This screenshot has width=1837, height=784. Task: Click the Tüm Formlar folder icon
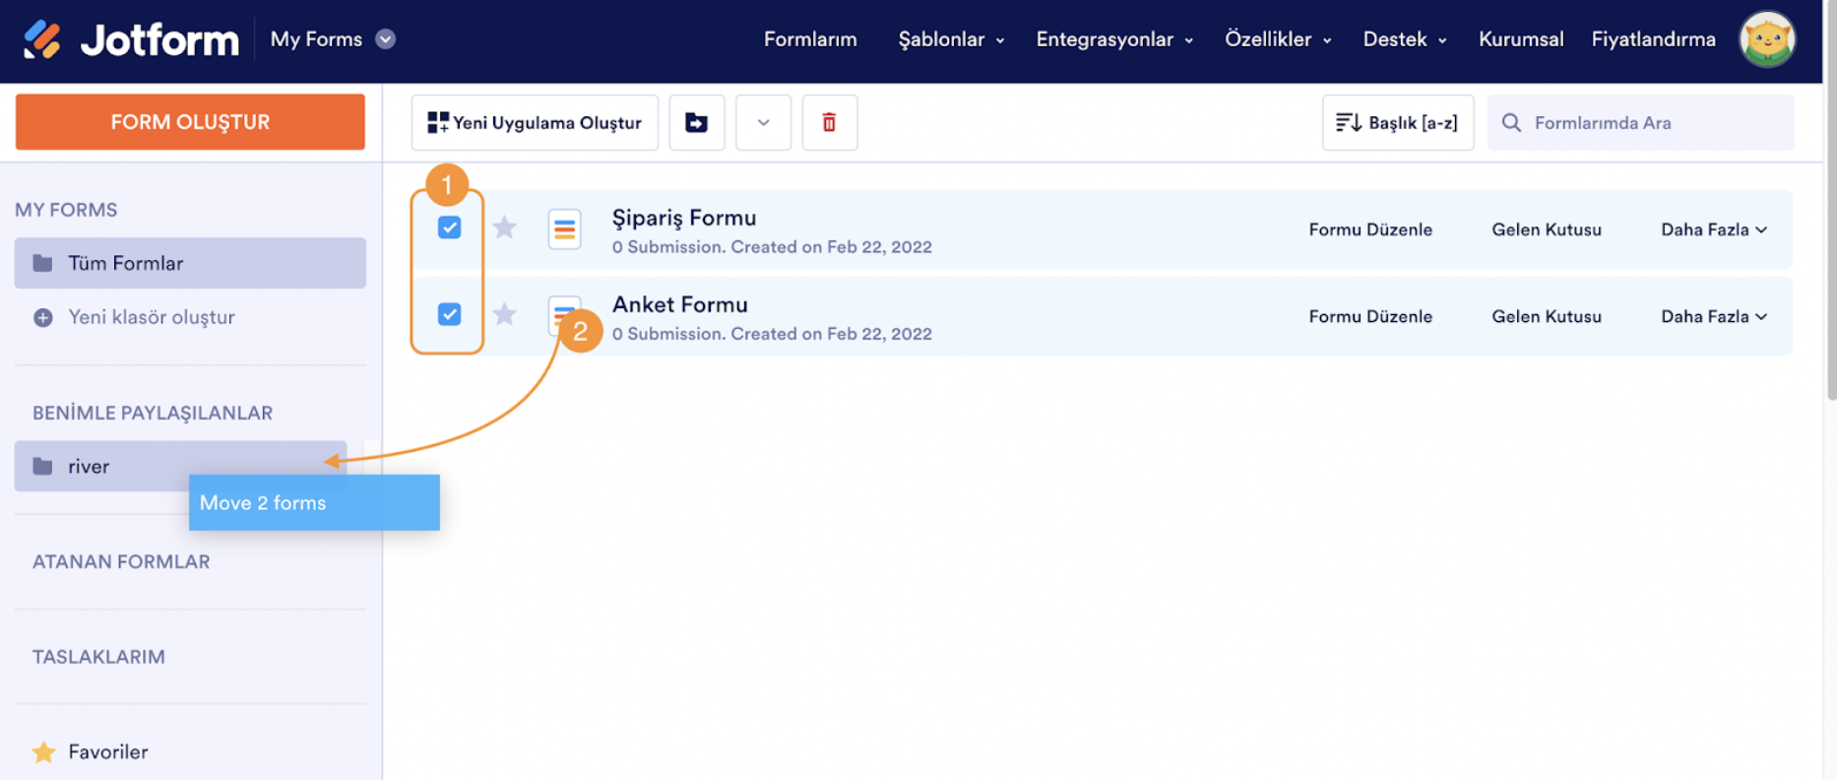pos(43,263)
